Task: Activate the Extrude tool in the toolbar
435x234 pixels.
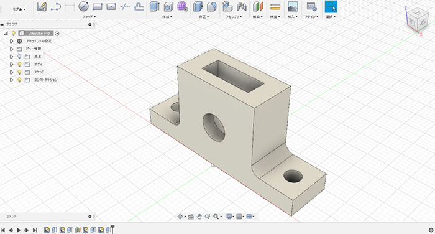Action: point(154,7)
